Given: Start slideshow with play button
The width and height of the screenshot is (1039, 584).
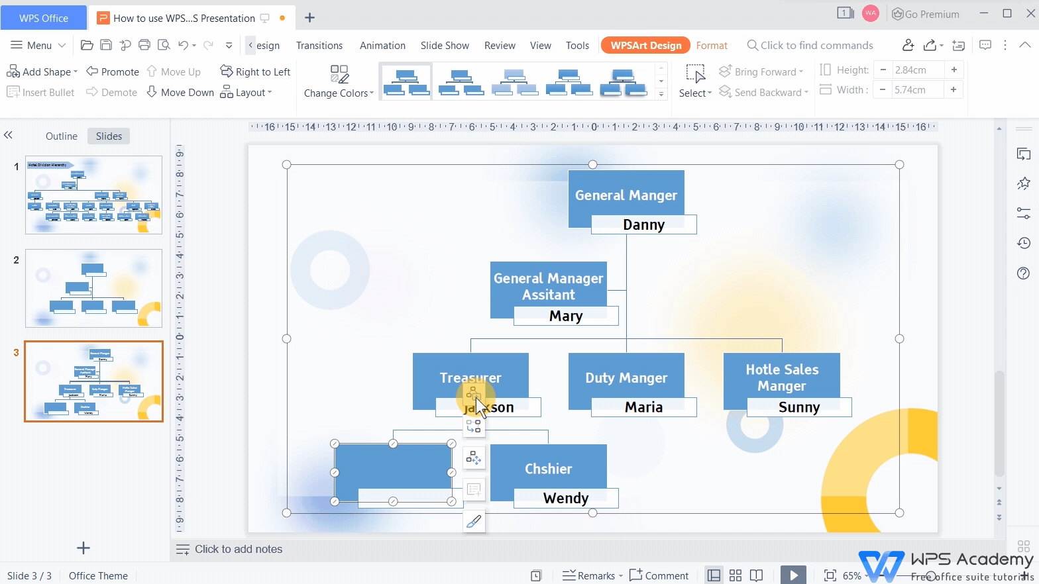Looking at the screenshot, I should point(793,575).
